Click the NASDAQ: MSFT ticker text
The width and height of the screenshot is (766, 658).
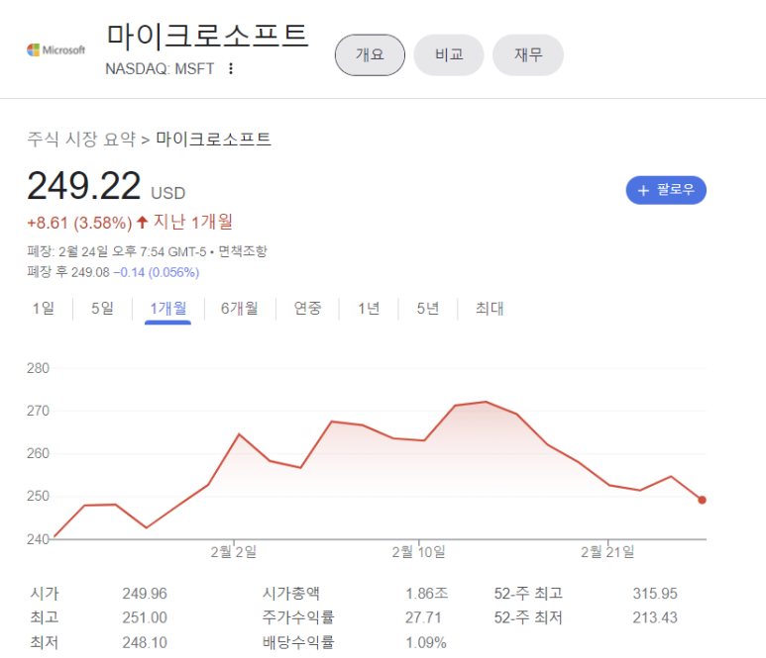pyautogui.click(x=160, y=69)
